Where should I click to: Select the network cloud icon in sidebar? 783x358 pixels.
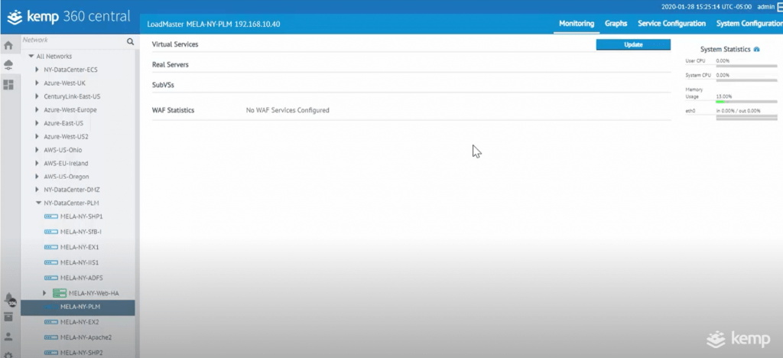pyautogui.click(x=8, y=64)
